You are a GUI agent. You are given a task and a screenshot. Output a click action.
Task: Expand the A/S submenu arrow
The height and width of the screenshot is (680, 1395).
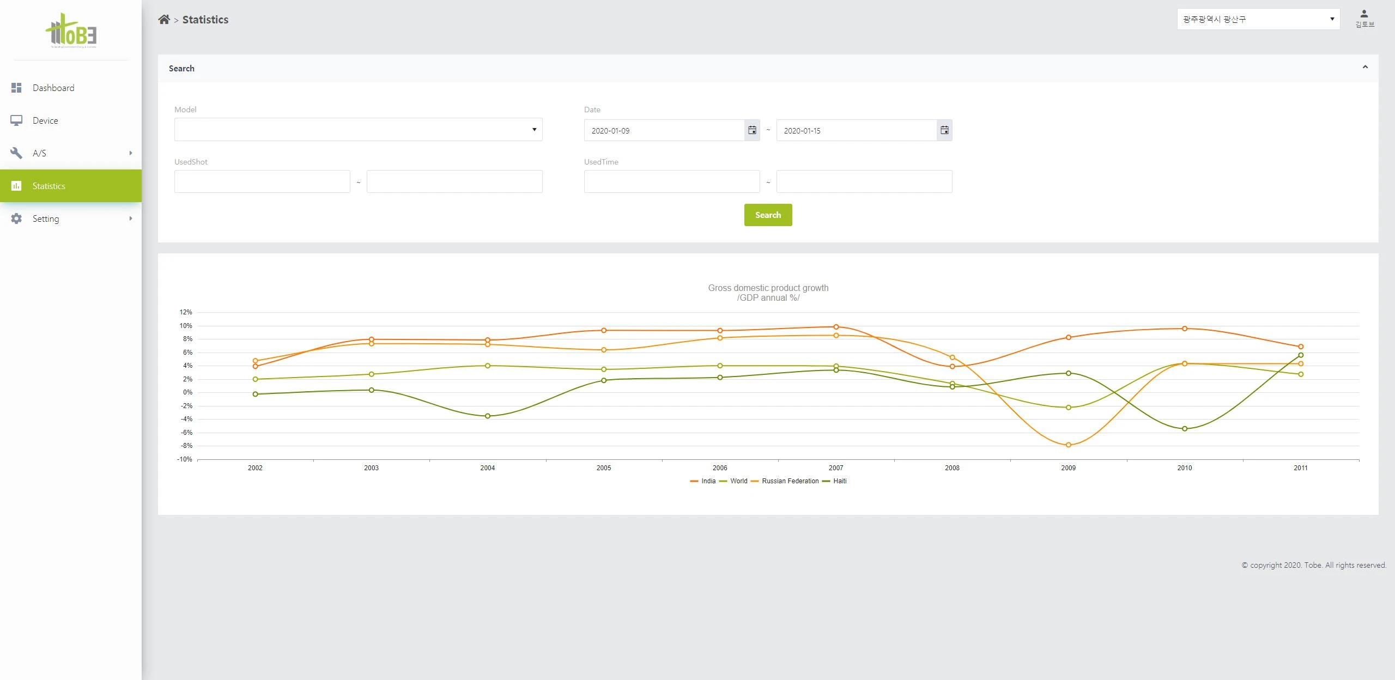(130, 153)
